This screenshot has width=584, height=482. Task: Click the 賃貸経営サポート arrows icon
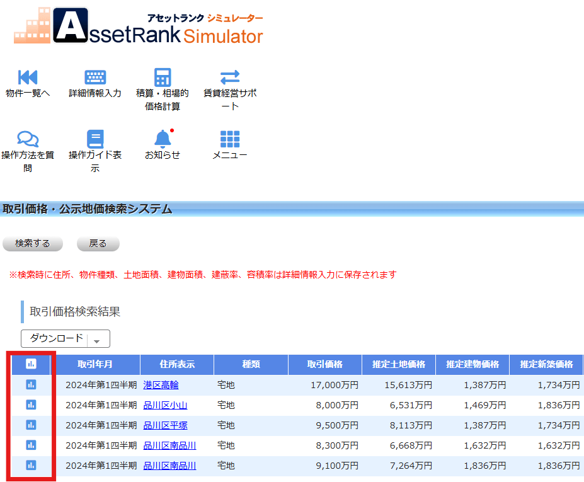point(230,76)
